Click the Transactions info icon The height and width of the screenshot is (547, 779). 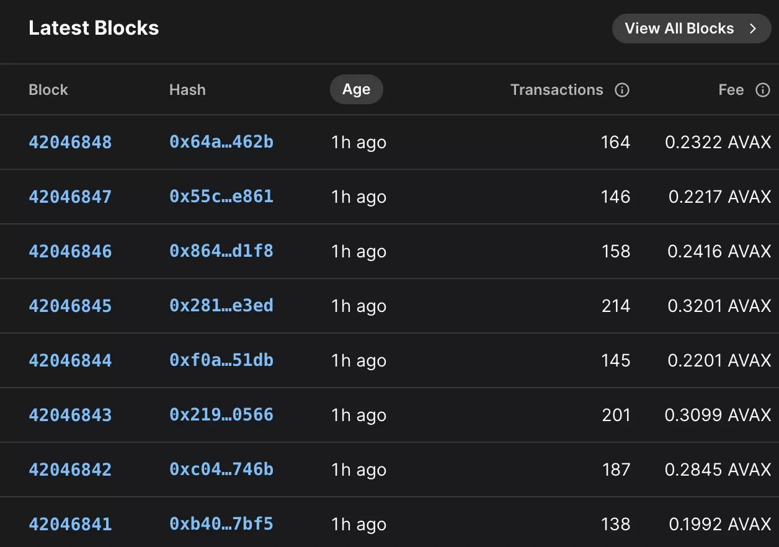[x=621, y=90]
